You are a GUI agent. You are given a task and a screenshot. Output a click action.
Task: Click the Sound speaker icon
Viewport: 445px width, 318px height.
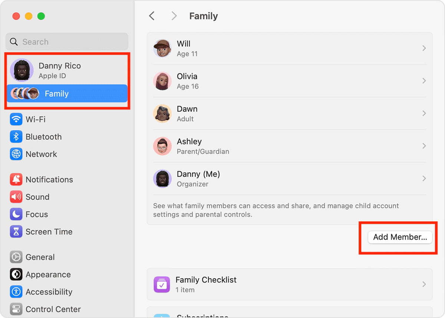(x=16, y=197)
